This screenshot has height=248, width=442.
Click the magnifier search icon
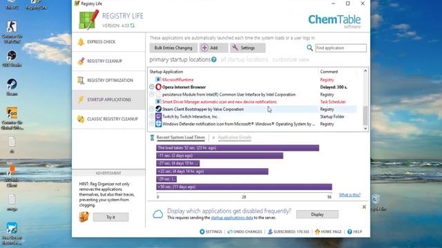[309, 48]
